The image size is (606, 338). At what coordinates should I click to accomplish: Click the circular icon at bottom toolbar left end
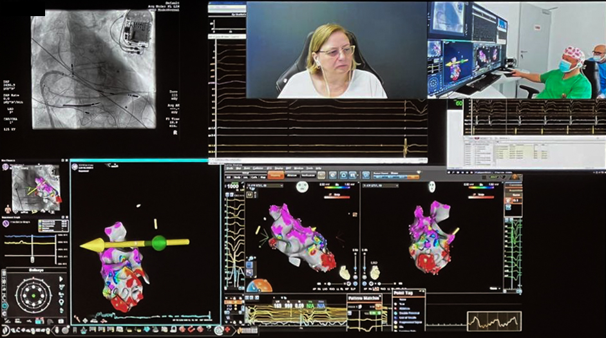(5, 330)
